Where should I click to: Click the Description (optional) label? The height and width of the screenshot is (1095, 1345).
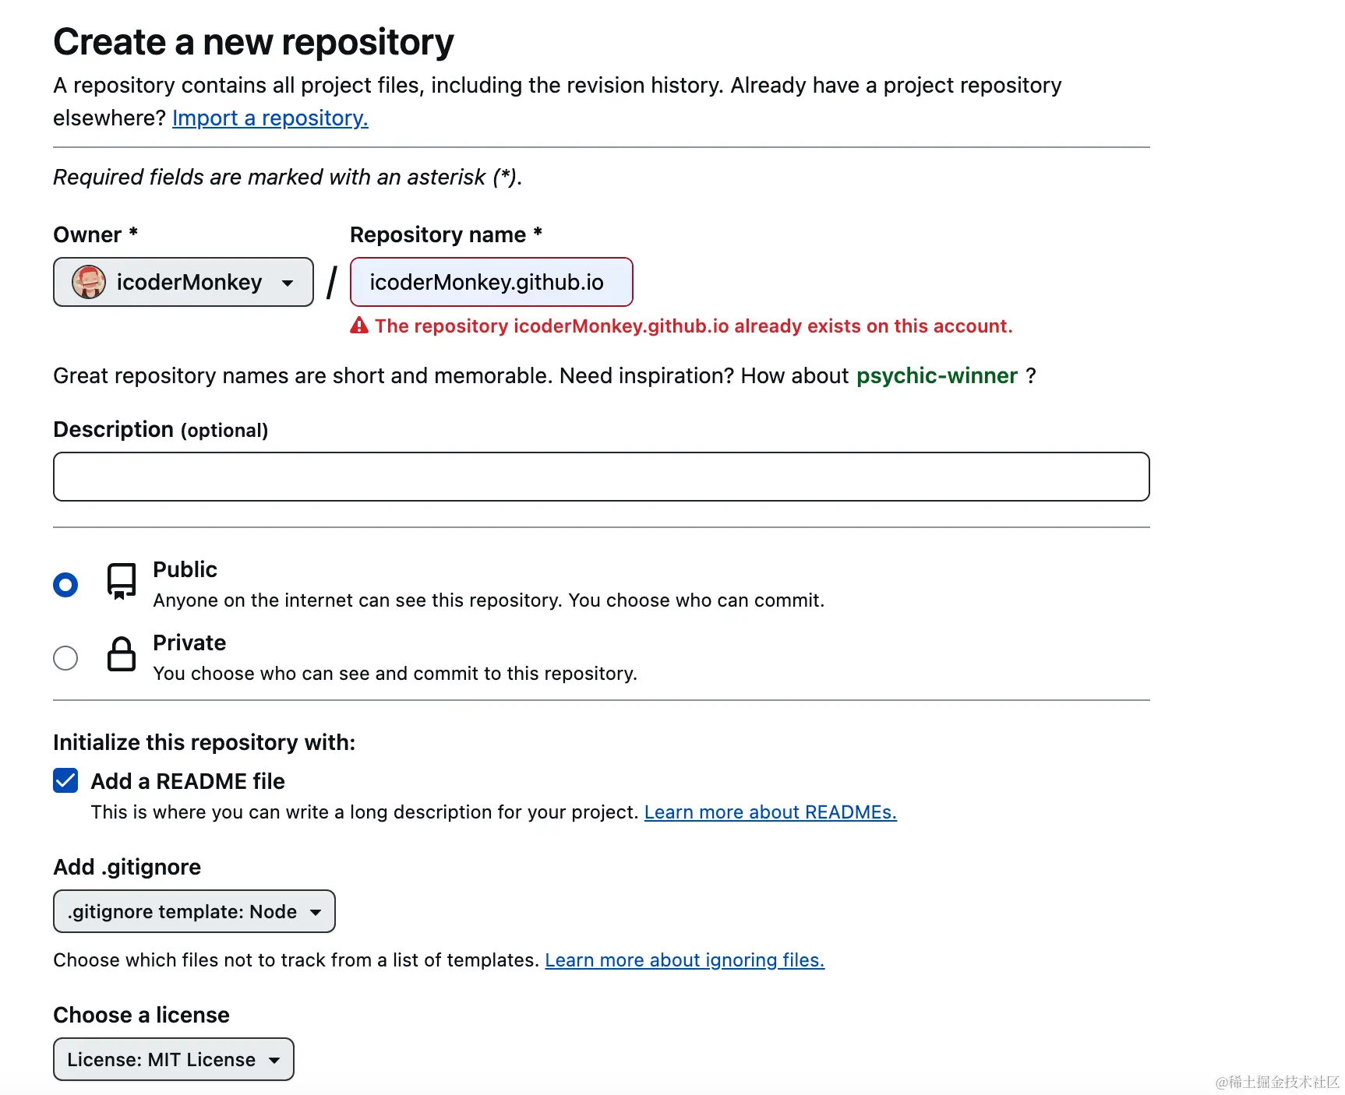(x=161, y=430)
